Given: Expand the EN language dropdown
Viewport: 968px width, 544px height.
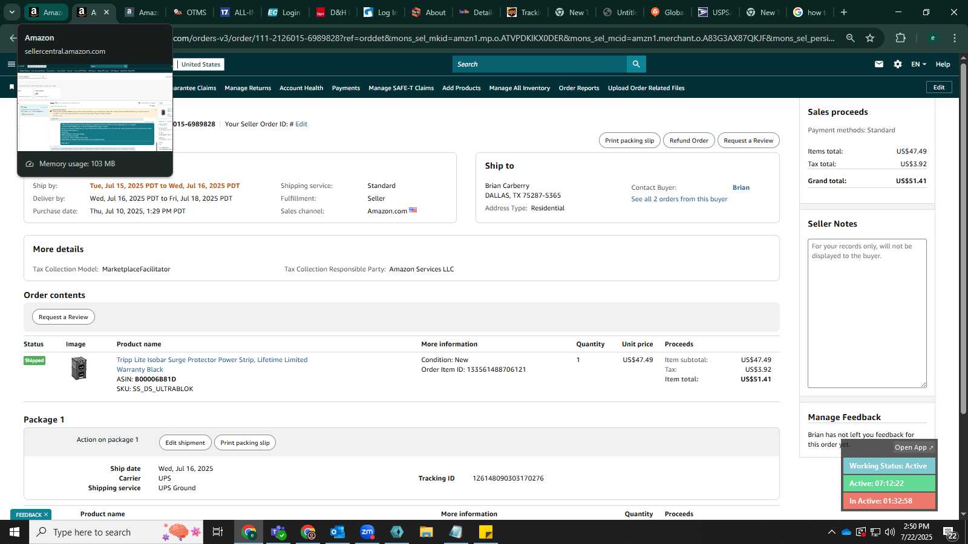Looking at the screenshot, I should click(x=918, y=64).
